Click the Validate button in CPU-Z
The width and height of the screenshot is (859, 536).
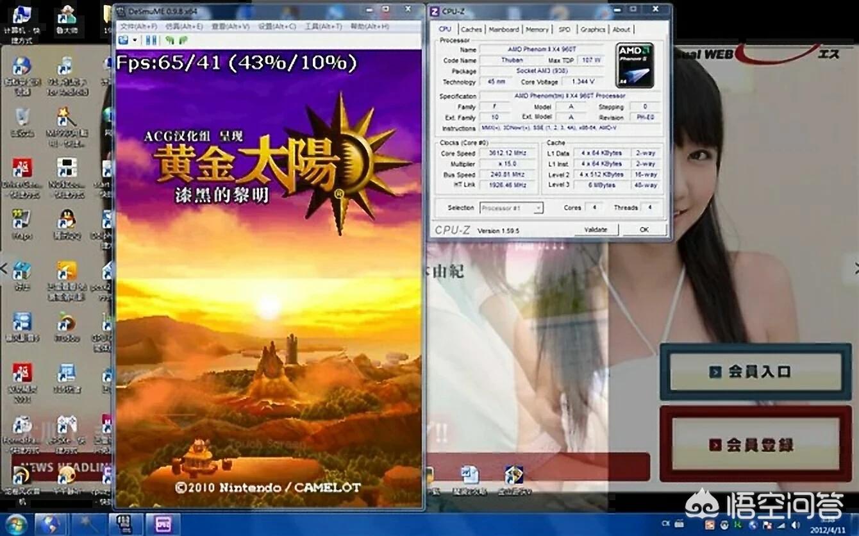coord(596,230)
